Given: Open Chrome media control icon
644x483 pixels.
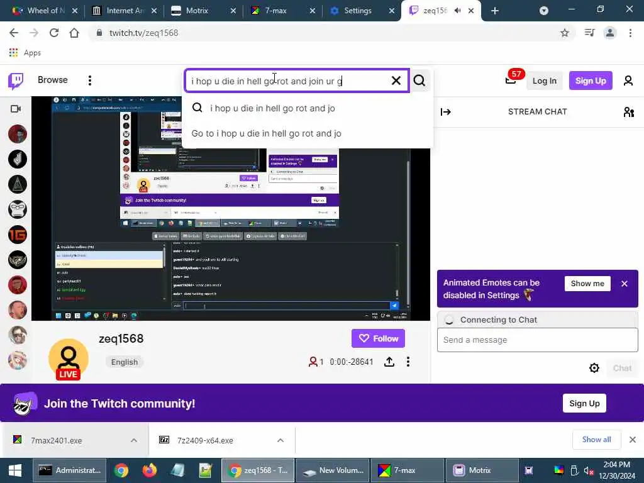Looking at the screenshot, I should point(589,33).
